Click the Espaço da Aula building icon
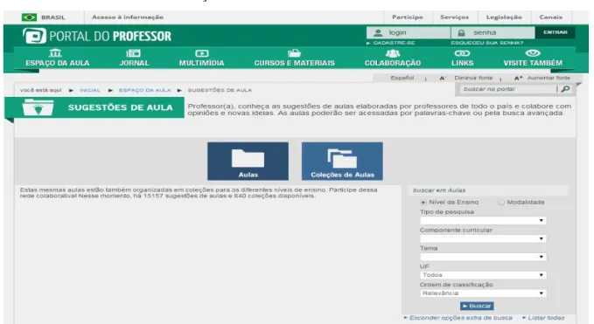Screen dimensions: 594x324 [56, 53]
